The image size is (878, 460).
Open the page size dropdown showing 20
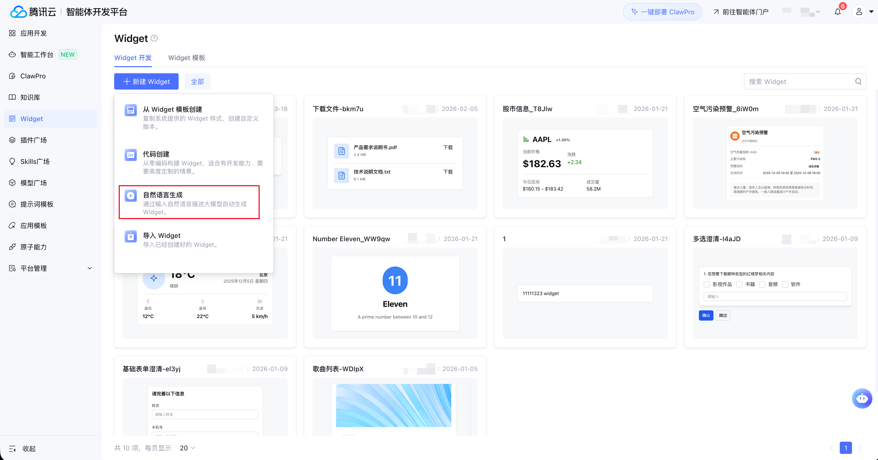(187, 448)
